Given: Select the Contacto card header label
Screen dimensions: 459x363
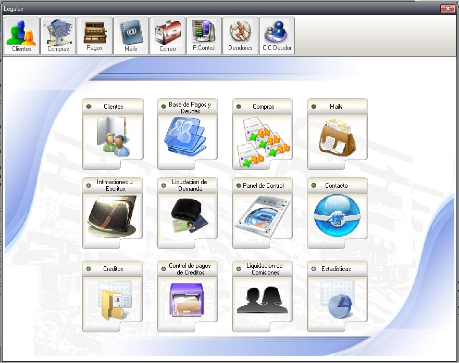Looking at the screenshot, I should click(x=337, y=186).
